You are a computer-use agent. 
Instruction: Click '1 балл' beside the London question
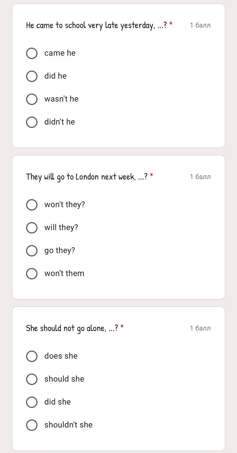pos(200,177)
